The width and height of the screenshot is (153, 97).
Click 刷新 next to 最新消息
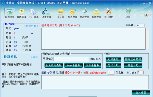(35, 57)
